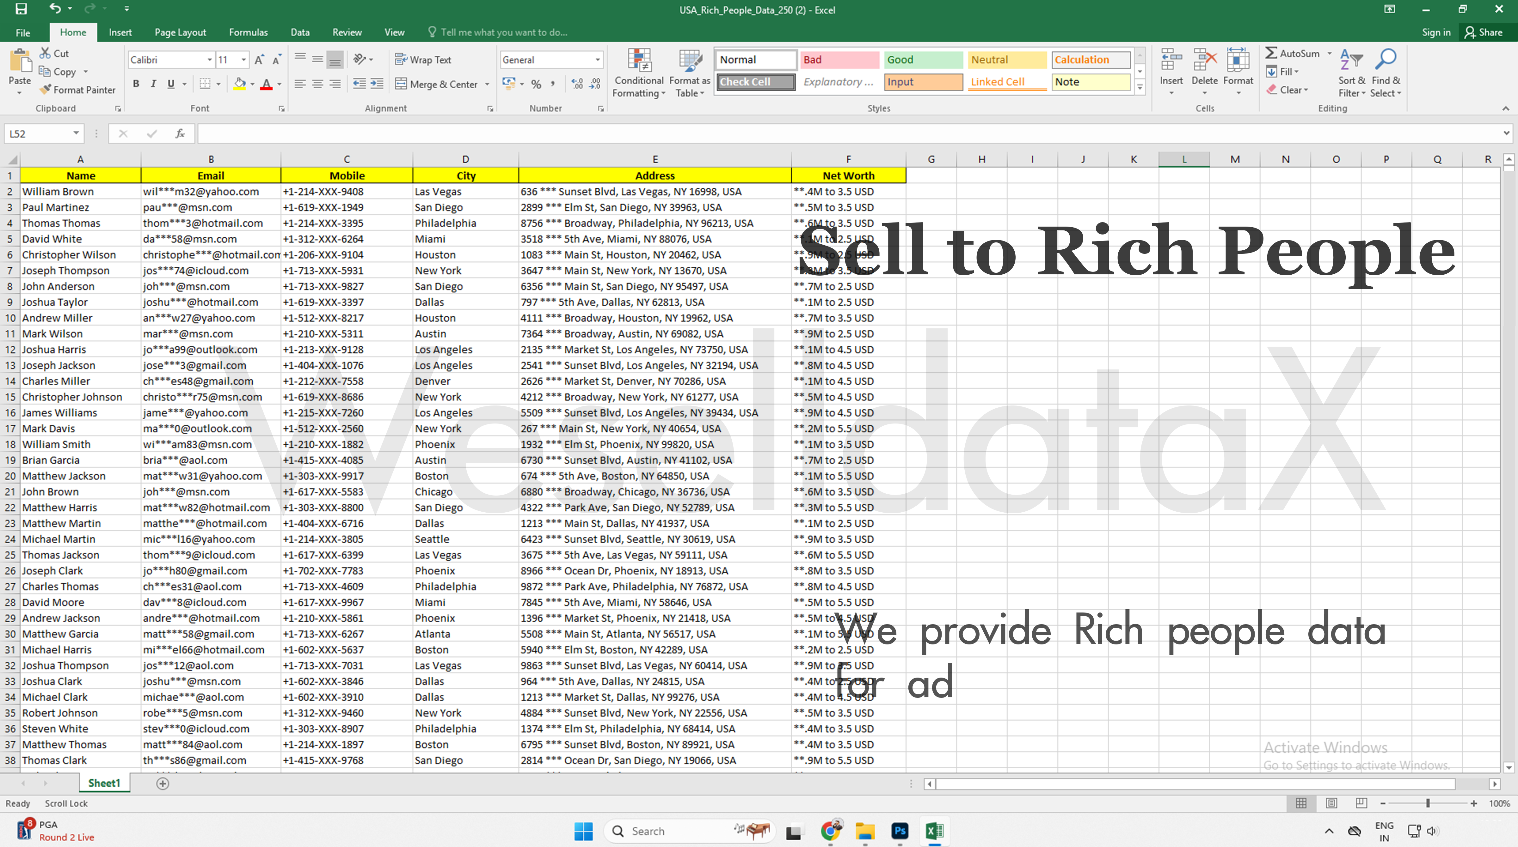Open Sort & Filter menu
This screenshot has width=1518, height=847.
(x=1351, y=72)
